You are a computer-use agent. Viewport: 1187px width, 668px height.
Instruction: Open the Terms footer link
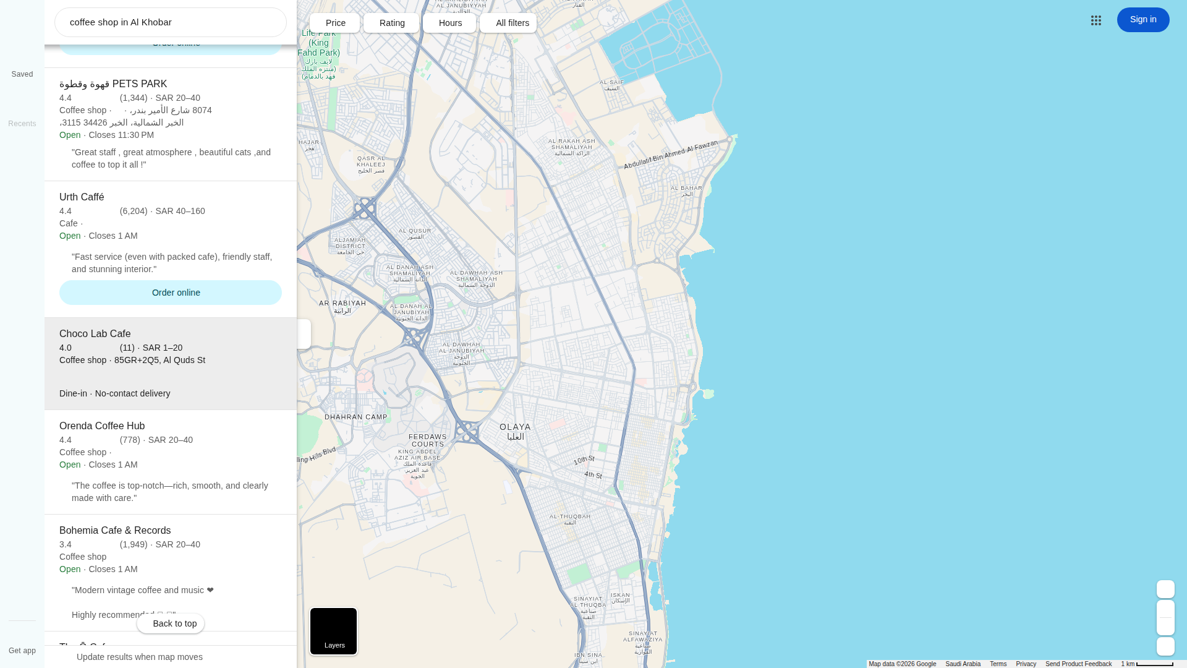click(x=998, y=664)
